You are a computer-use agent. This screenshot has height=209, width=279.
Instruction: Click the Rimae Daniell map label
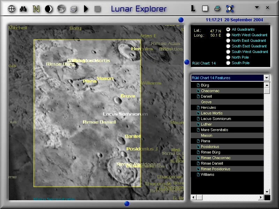(x=99, y=122)
